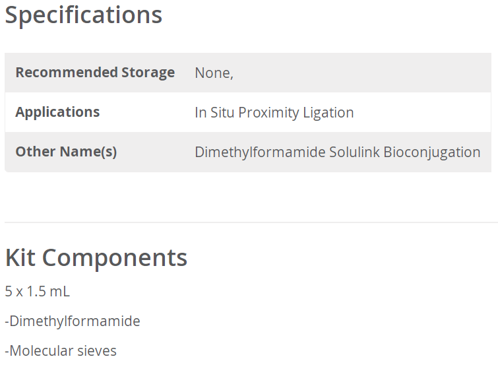Click the Specifications heading
Image resolution: width=498 pixels, height=365 pixels.
(x=84, y=15)
